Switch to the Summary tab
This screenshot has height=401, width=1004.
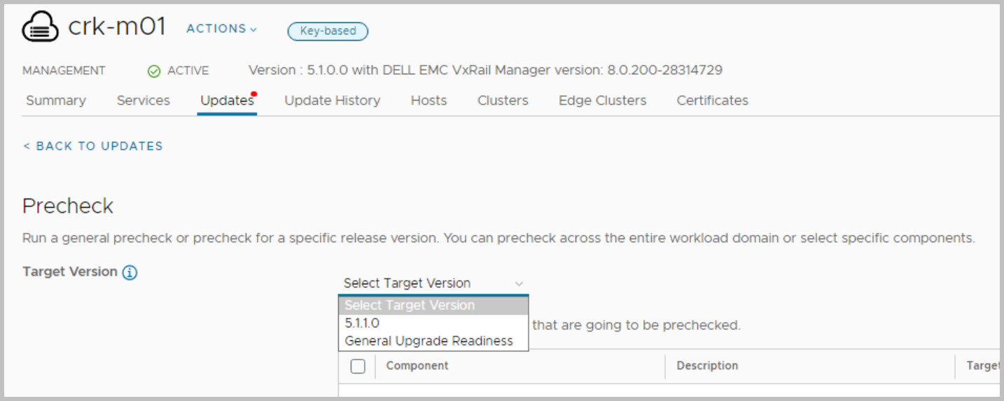point(56,101)
